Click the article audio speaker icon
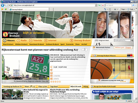 (x=51, y=70)
